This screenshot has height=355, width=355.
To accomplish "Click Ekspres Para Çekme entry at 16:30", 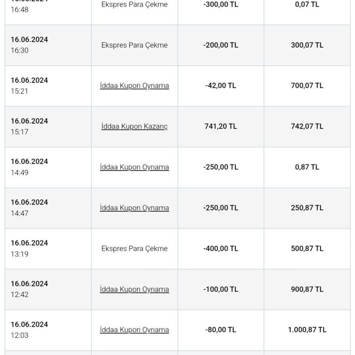I will click(x=135, y=45).
